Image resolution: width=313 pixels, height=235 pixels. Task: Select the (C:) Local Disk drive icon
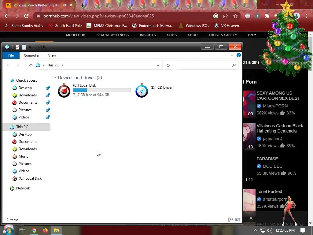click(x=64, y=91)
